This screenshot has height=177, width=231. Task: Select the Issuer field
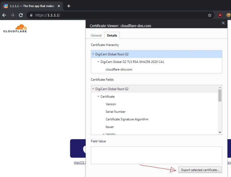pyautogui.click(x=154, y=127)
